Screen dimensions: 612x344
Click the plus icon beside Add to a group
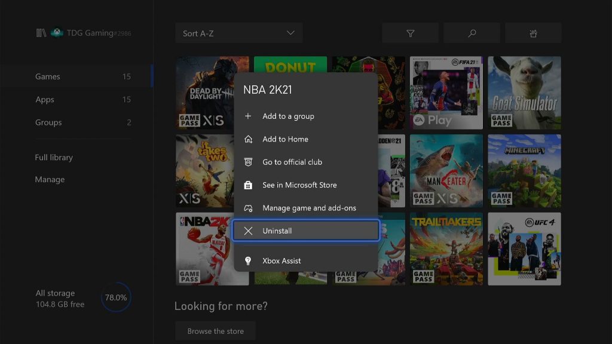(x=248, y=116)
